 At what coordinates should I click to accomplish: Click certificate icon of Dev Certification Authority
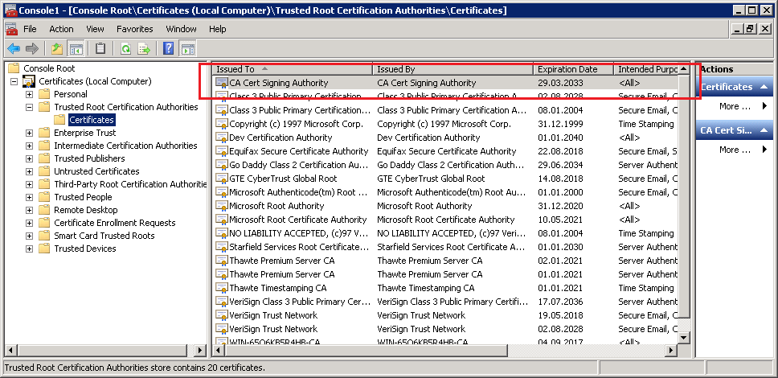point(221,138)
